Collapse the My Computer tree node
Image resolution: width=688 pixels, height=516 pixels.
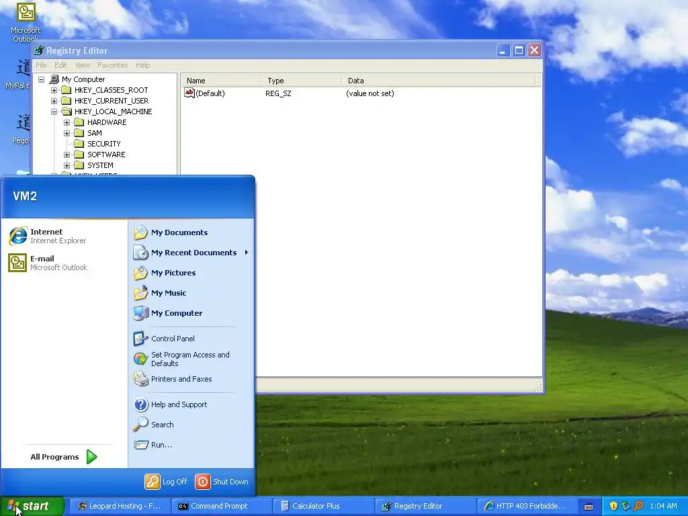[x=41, y=79]
